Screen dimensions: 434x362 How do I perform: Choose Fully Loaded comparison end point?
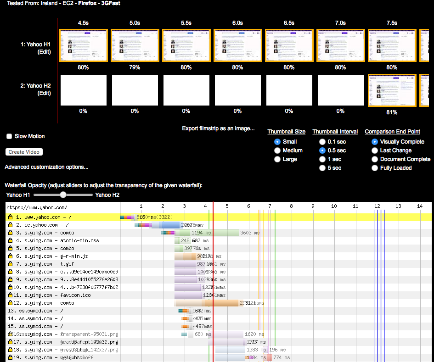pos(375,168)
